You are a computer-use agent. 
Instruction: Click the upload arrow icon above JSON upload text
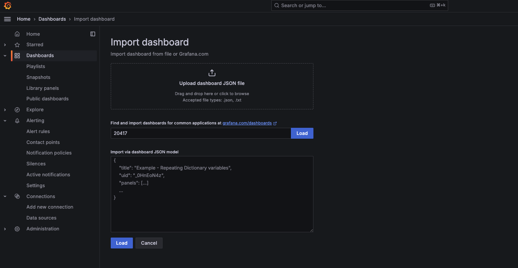click(212, 73)
